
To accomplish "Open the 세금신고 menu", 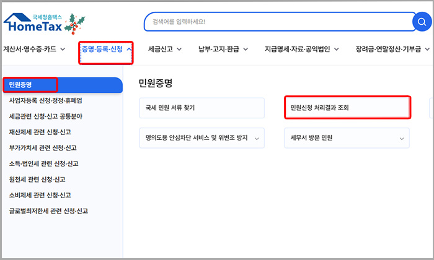I will point(161,49).
